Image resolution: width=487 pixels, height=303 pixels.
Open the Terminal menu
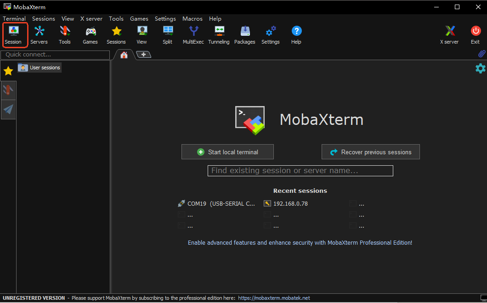(14, 19)
